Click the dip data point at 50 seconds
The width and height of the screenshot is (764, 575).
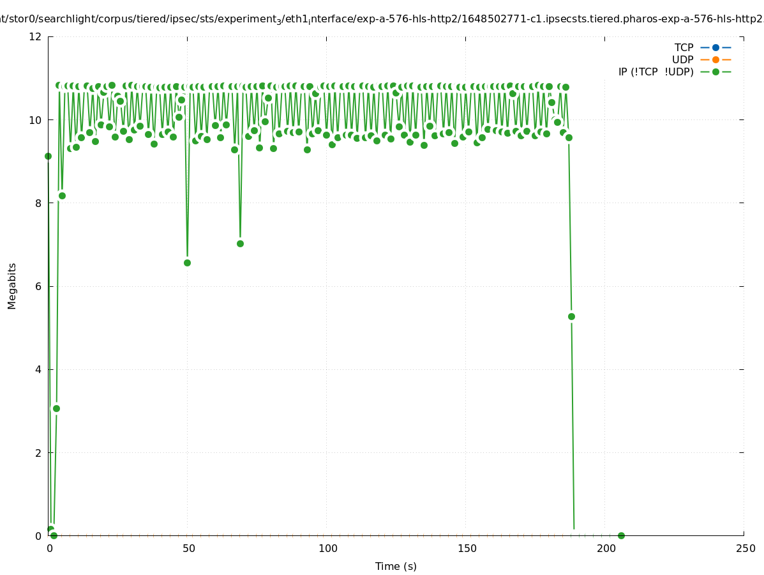(187, 263)
